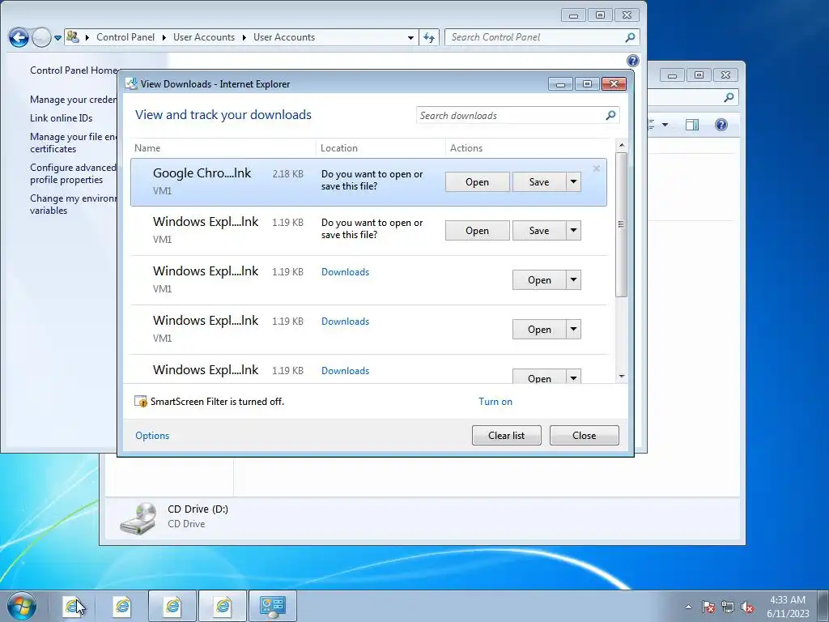Click the search magnifier in back Explorer window
Viewport: 829px width, 622px height.
coord(729,97)
